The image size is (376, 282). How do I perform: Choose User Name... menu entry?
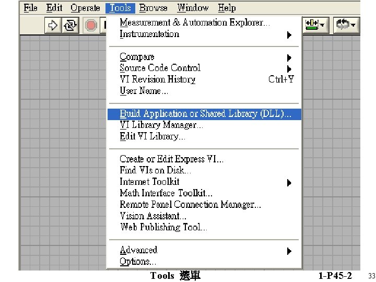coord(204,91)
